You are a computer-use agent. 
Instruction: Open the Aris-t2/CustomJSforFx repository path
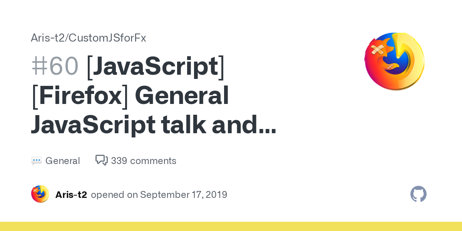[88, 38]
